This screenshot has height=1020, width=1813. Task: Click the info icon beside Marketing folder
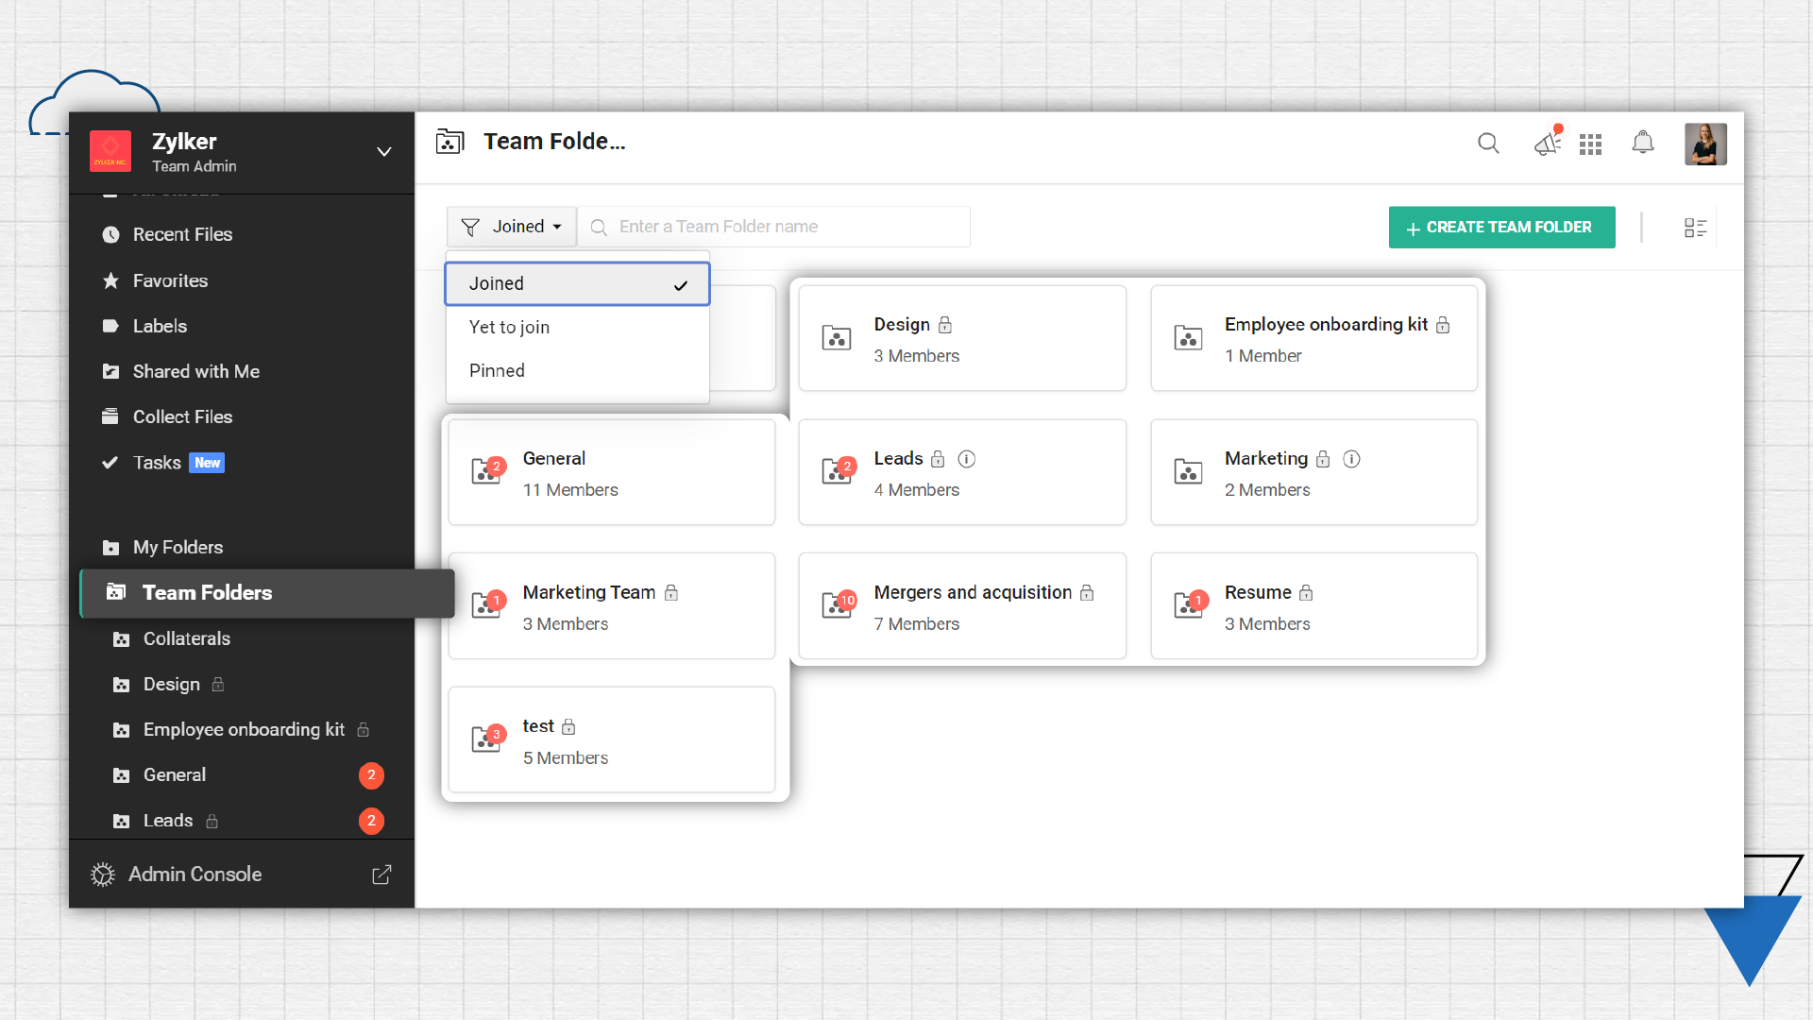click(x=1351, y=459)
